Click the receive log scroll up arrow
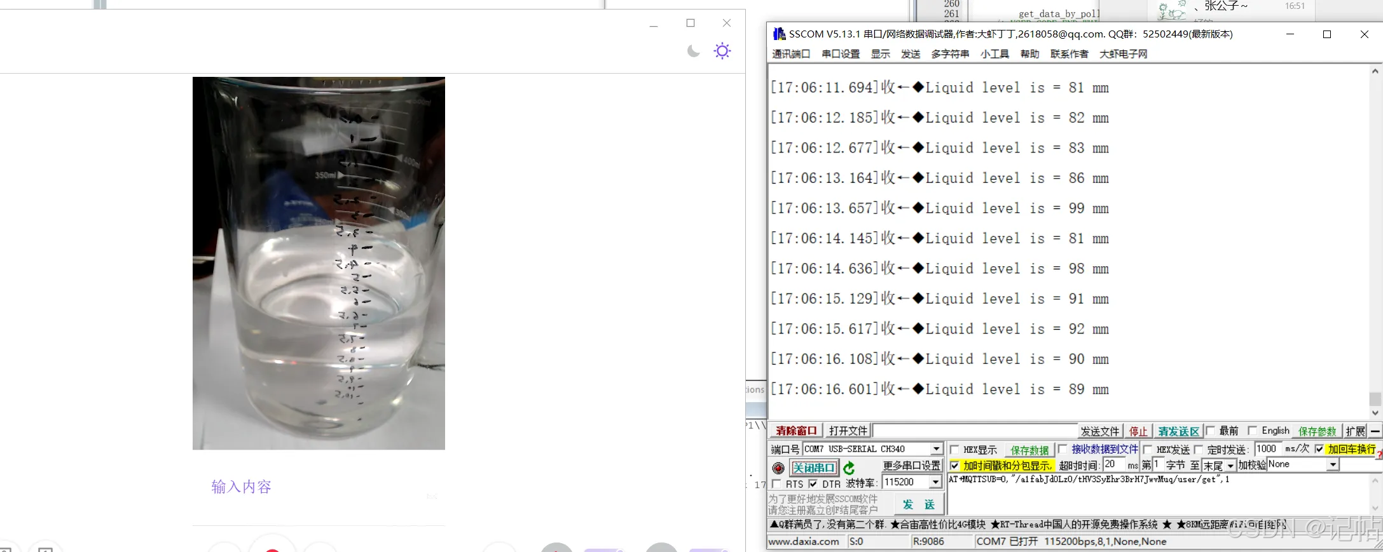The width and height of the screenshot is (1383, 552). (x=1375, y=71)
